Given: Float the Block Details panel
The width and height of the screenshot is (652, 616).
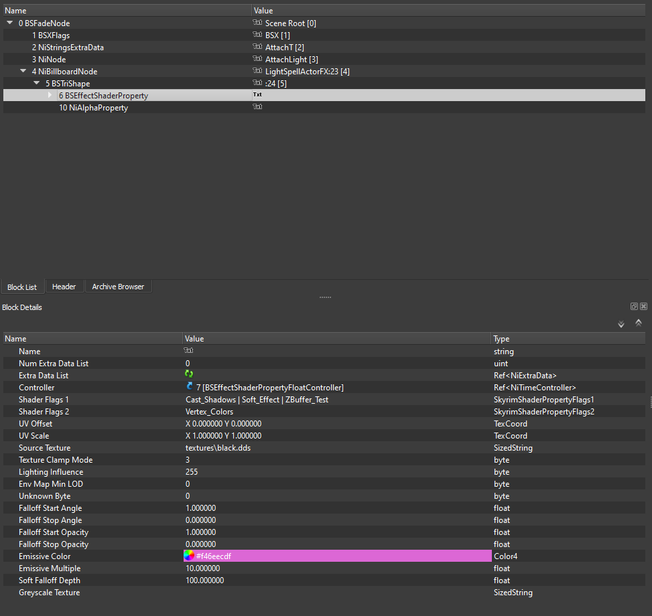Looking at the screenshot, I should (634, 307).
